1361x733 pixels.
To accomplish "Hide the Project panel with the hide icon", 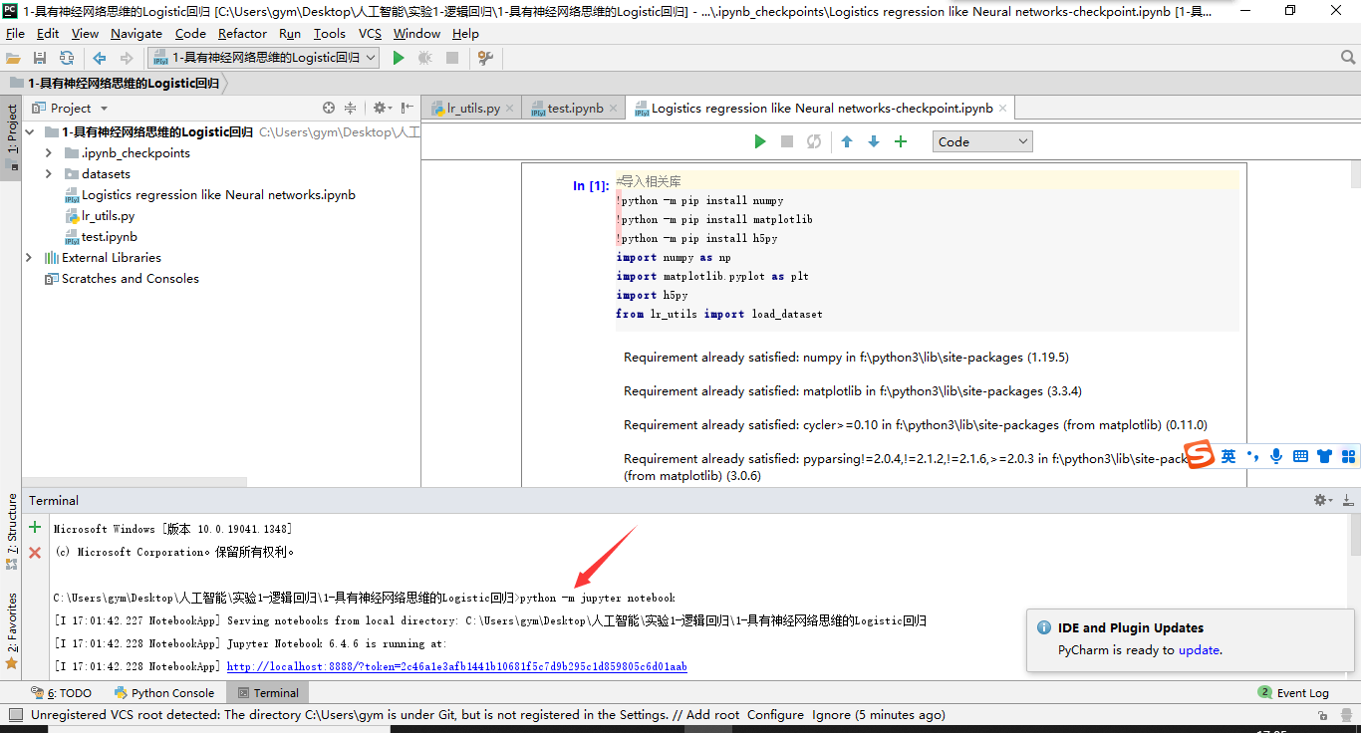I will tap(408, 108).
